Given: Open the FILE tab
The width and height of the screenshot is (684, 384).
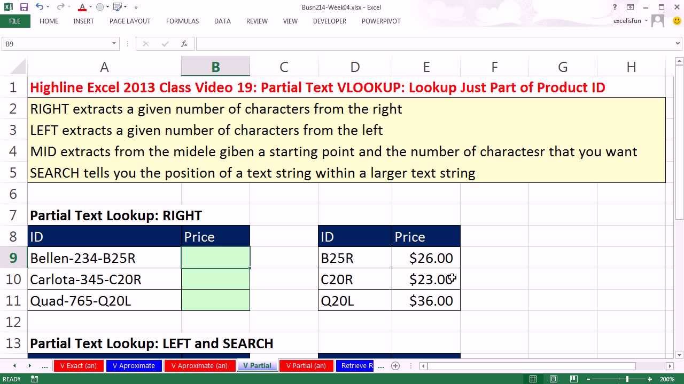Looking at the screenshot, I should pos(15,21).
